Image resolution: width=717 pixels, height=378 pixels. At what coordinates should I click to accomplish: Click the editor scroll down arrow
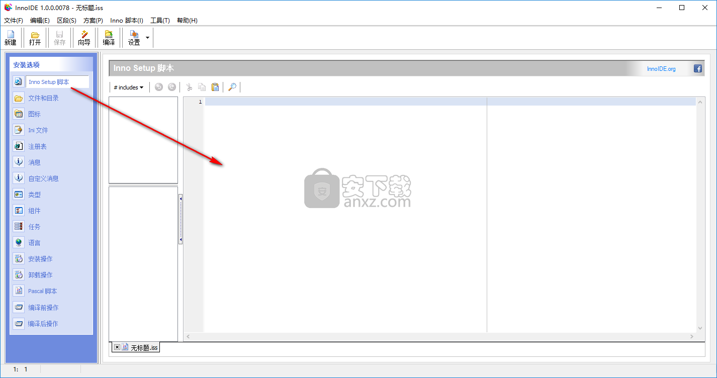(700, 328)
